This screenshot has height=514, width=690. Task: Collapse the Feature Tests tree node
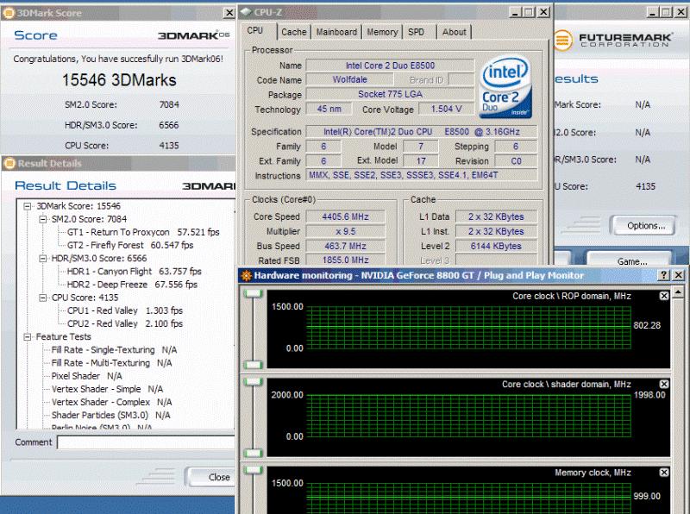coord(28,337)
